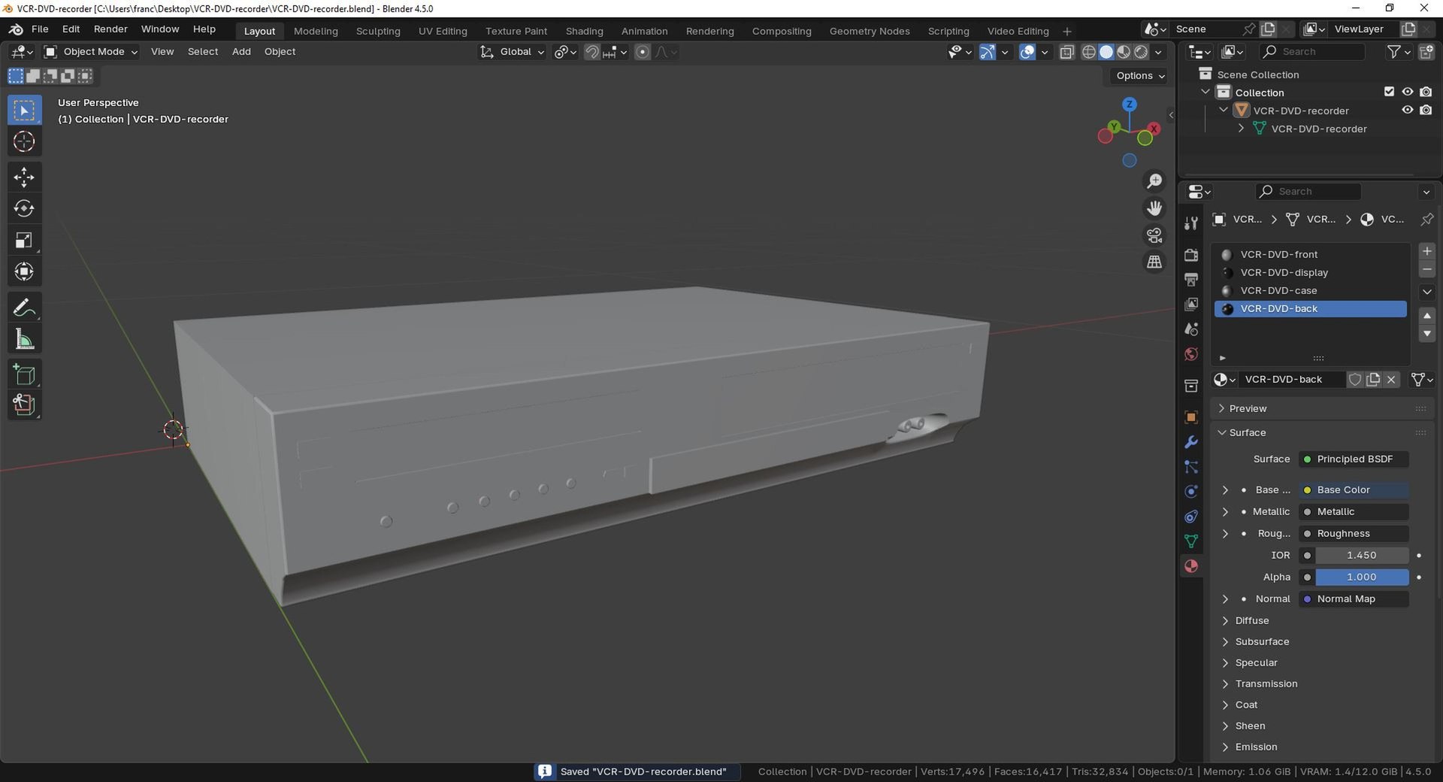Click the Principled BSDF surface button
This screenshot has width=1443, height=782.
click(x=1354, y=459)
